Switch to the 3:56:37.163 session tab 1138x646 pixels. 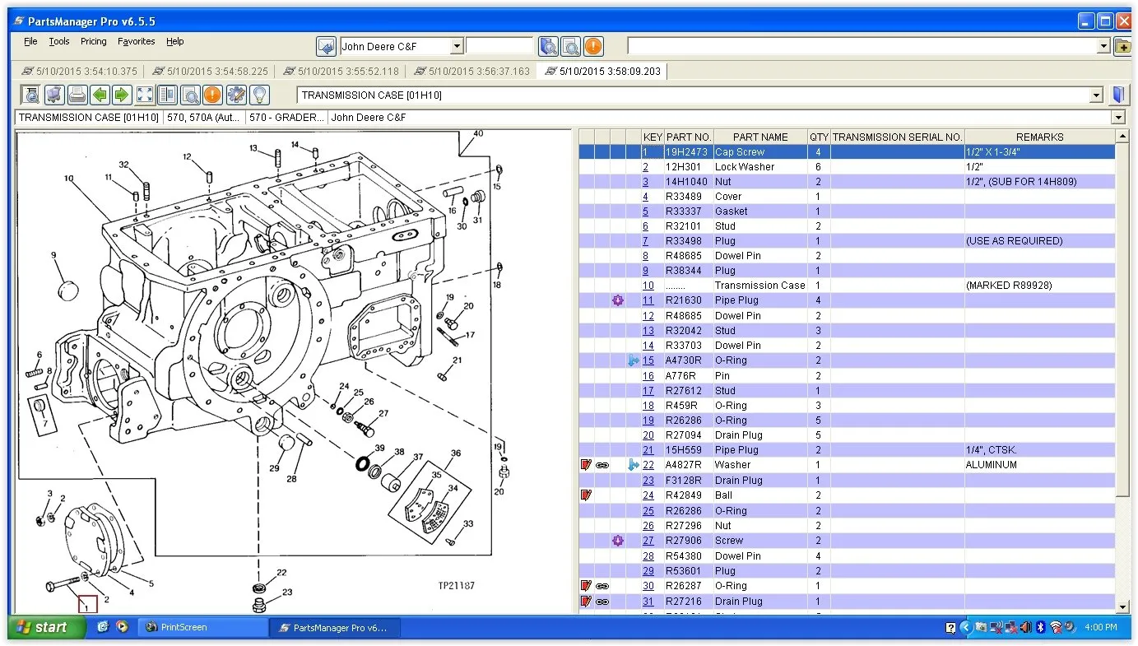471,72
